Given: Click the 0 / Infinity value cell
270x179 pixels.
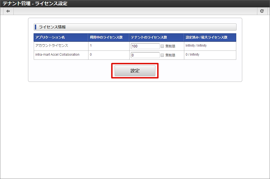Looking at the screenshot, I should (192, 55).
